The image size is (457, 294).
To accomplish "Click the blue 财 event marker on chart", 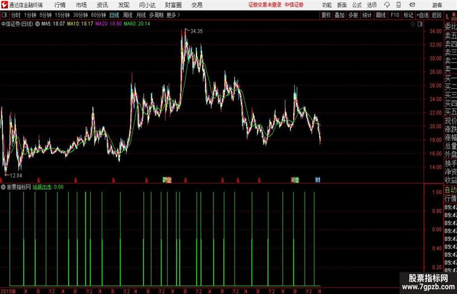I will (318, 180).
